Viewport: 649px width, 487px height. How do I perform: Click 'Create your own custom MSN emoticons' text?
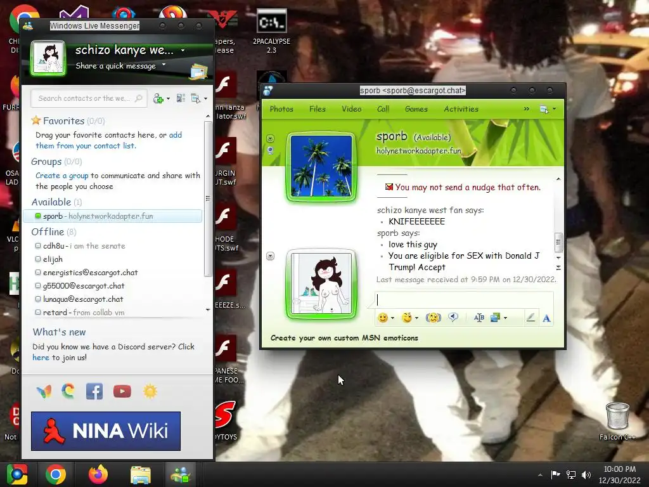[344, 338]
